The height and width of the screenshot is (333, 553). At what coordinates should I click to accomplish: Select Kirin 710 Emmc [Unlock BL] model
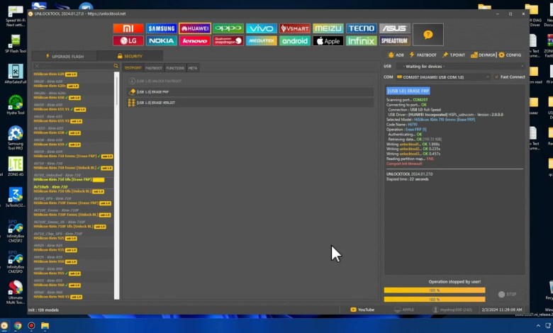tap(73, 168)
